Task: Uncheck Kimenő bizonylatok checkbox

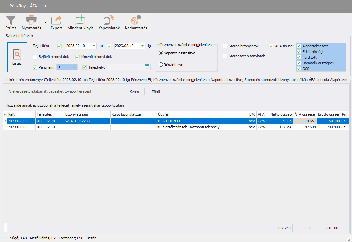Action: pos(78,57)
